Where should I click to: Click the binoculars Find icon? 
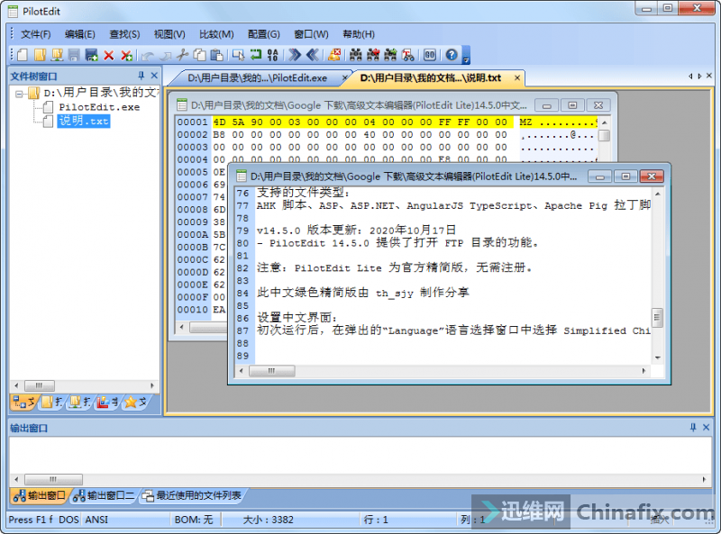point(355,55)
